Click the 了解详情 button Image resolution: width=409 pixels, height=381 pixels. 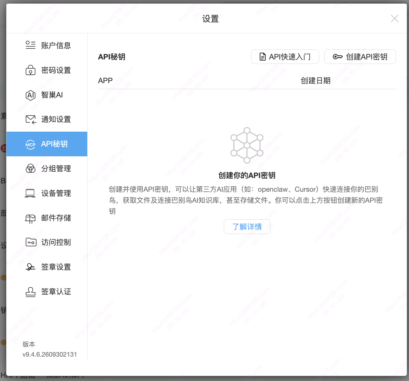click(x=247, y=227)
